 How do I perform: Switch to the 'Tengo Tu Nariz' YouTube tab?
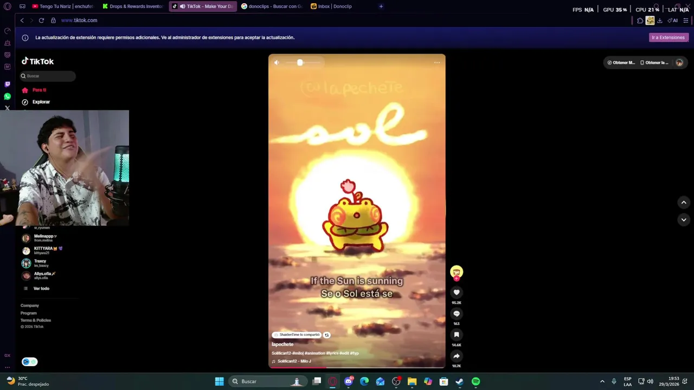[x=62, y=6]
